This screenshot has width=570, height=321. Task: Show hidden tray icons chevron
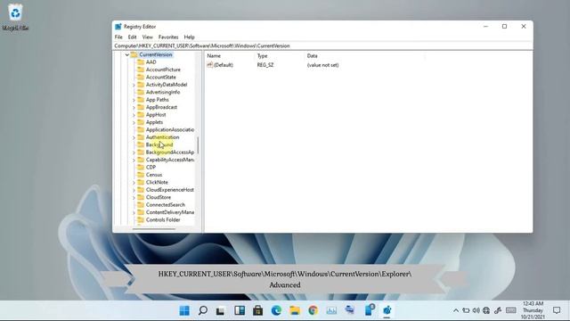tap(455, 310)
